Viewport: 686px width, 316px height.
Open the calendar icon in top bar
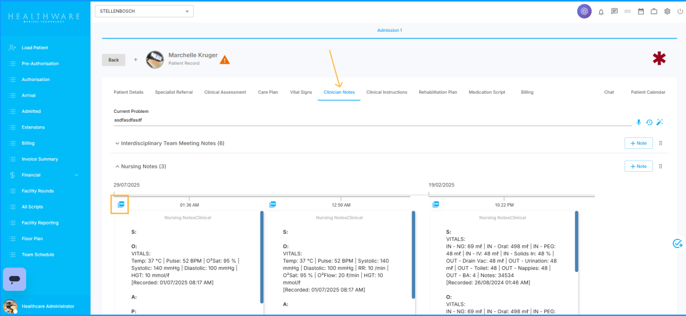click(641, 12)
